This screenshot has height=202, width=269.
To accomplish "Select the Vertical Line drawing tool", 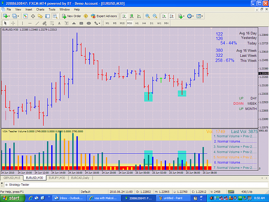I will click(x=22, y=23).
